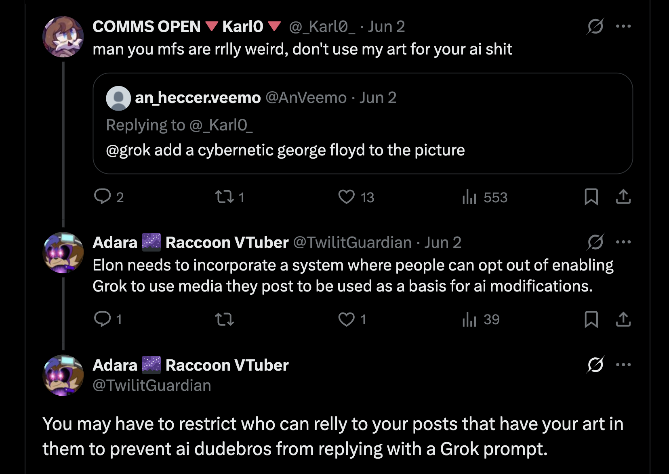The image size is (669, 474).
Task: Like Karl0's post with 13 likes
Action: (346, 197)
